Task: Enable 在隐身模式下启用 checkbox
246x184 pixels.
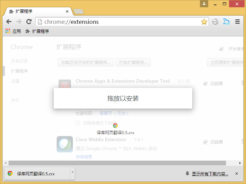Action: tap(78, 123)
